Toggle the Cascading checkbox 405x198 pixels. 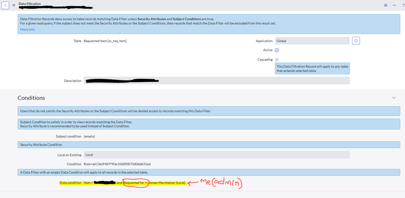[x=277, y=60]
